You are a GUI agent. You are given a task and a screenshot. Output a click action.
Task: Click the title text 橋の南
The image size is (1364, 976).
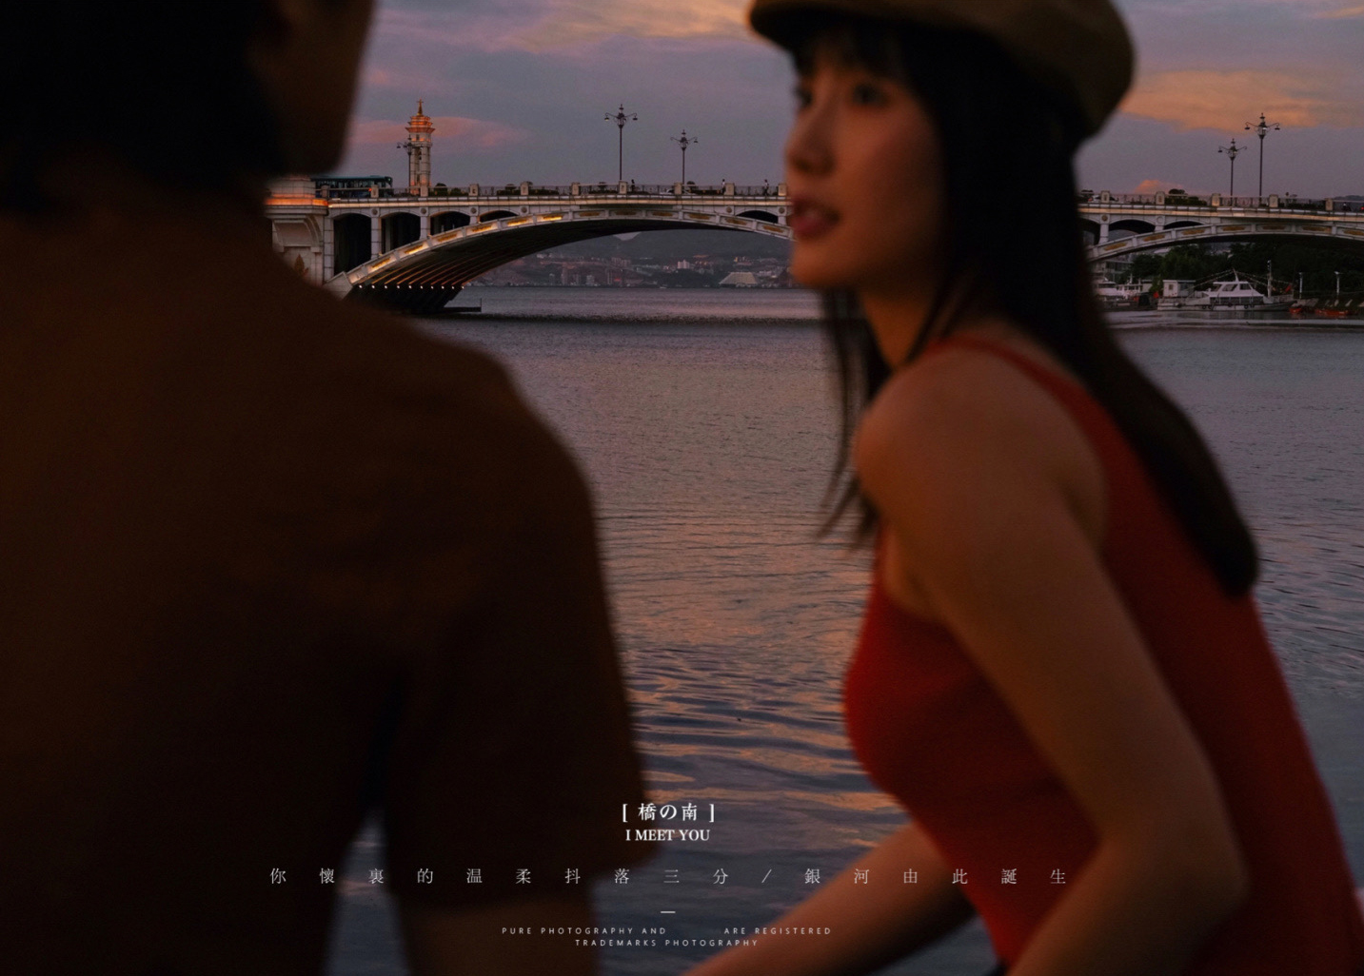[667, 812]
